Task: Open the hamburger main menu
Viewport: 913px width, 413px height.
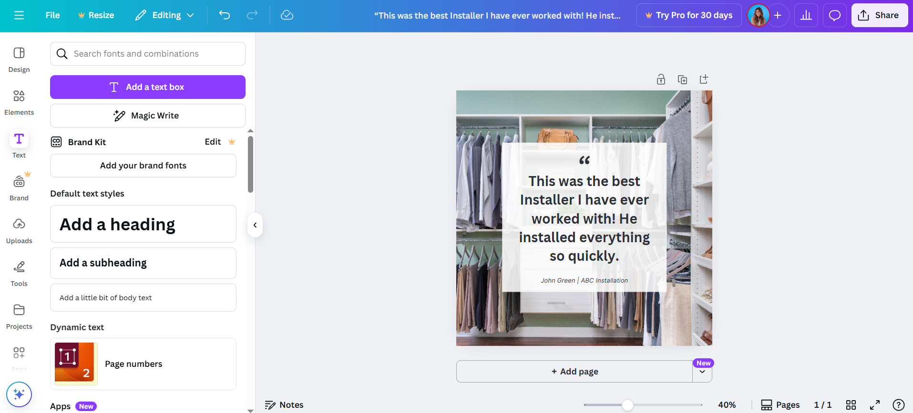Action: [19, 15]
